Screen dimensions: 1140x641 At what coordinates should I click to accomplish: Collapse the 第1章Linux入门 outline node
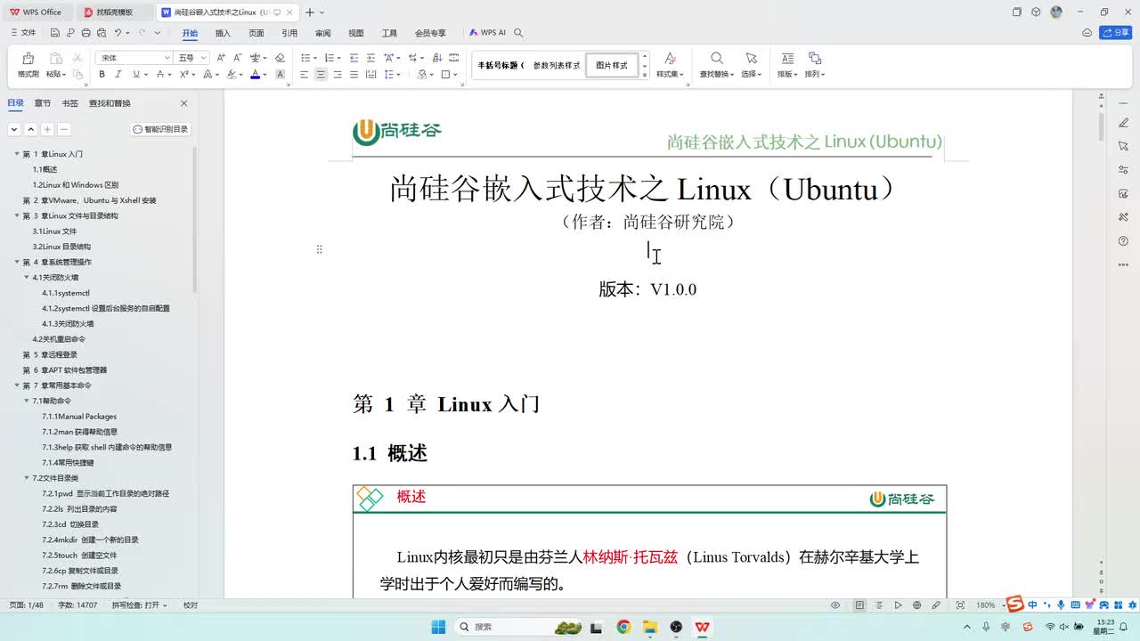point(16,154)
